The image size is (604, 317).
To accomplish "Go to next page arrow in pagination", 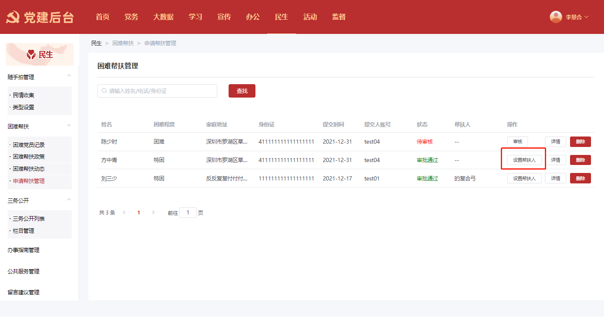I will pos(153,213).
